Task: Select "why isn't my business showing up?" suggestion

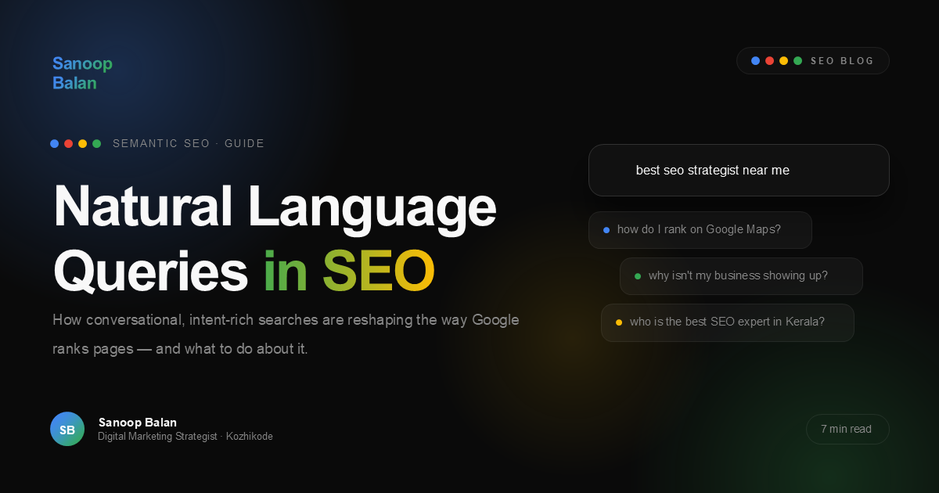Action: pyautogui.click(x=741, y=276)
